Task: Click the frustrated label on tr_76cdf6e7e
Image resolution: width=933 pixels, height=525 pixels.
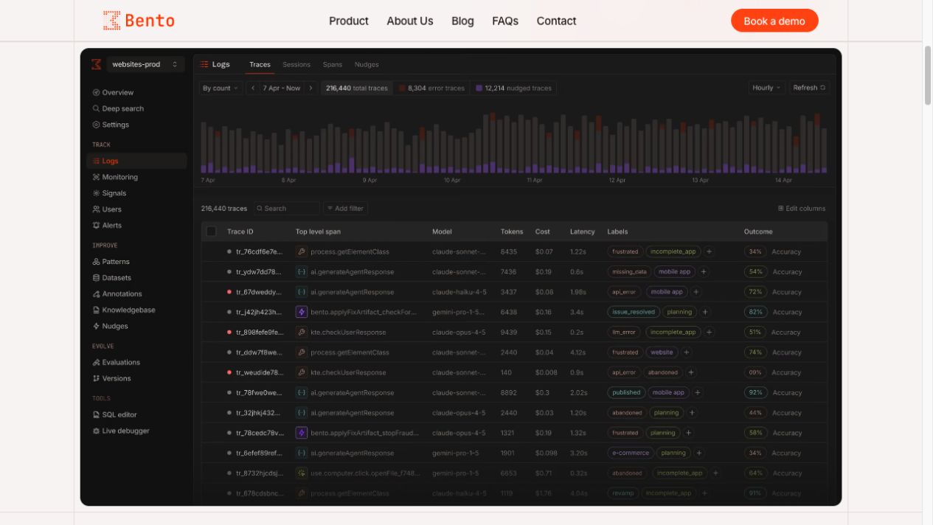Action: 625,251
